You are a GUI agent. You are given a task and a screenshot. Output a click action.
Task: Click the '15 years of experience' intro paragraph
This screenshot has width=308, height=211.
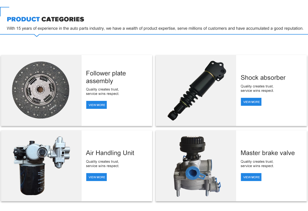pos(155,28)
